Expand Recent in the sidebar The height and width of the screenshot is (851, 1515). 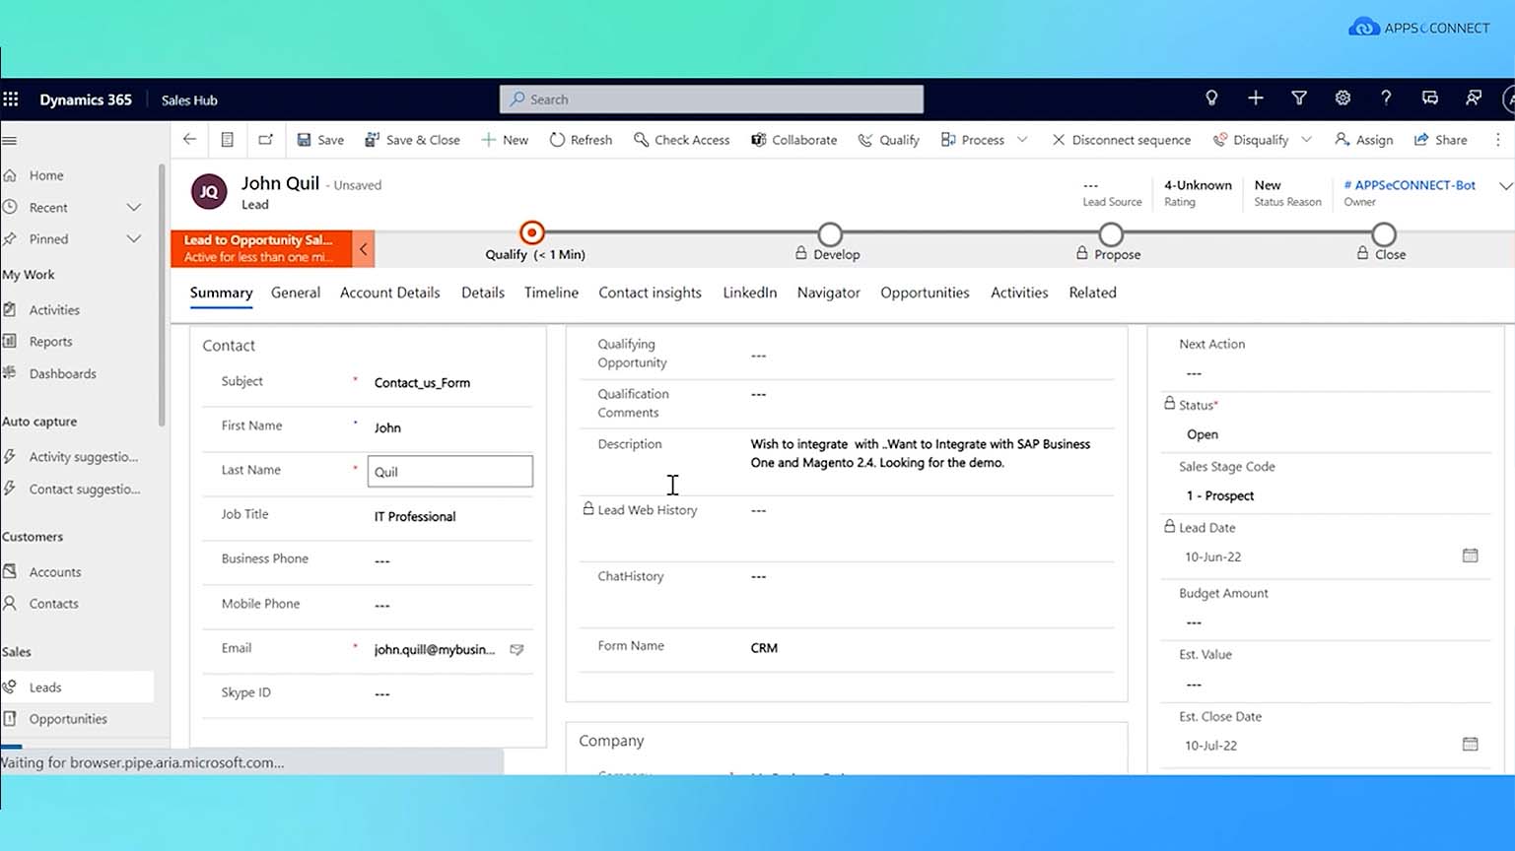(134, 208)
